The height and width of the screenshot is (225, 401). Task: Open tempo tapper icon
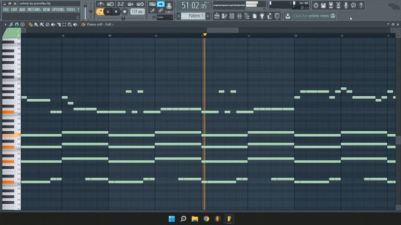(x=269, y=16)
